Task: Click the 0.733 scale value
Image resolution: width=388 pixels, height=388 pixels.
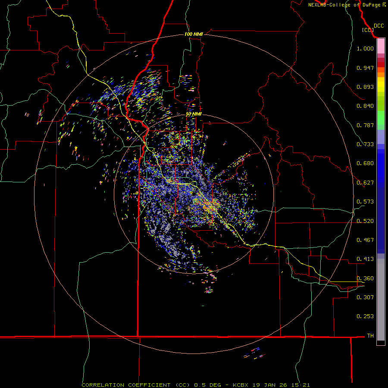Action: click(365, 144)
